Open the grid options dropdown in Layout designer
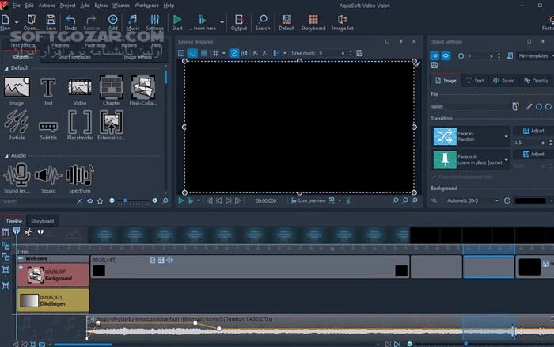 point(224,53)
